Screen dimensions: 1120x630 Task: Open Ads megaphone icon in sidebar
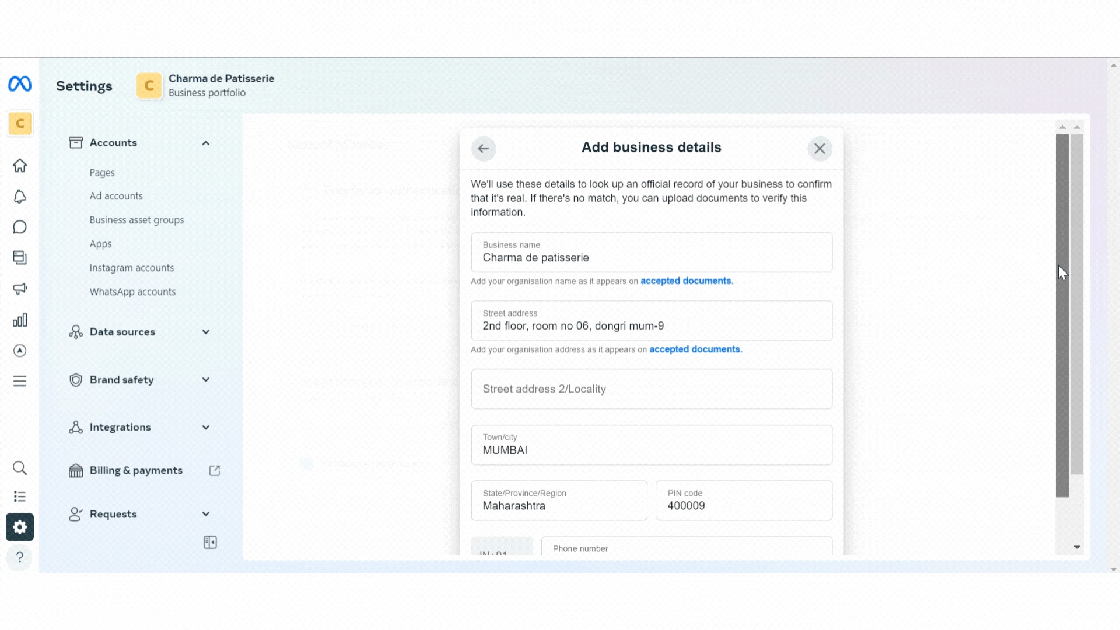tap(20, 289)
